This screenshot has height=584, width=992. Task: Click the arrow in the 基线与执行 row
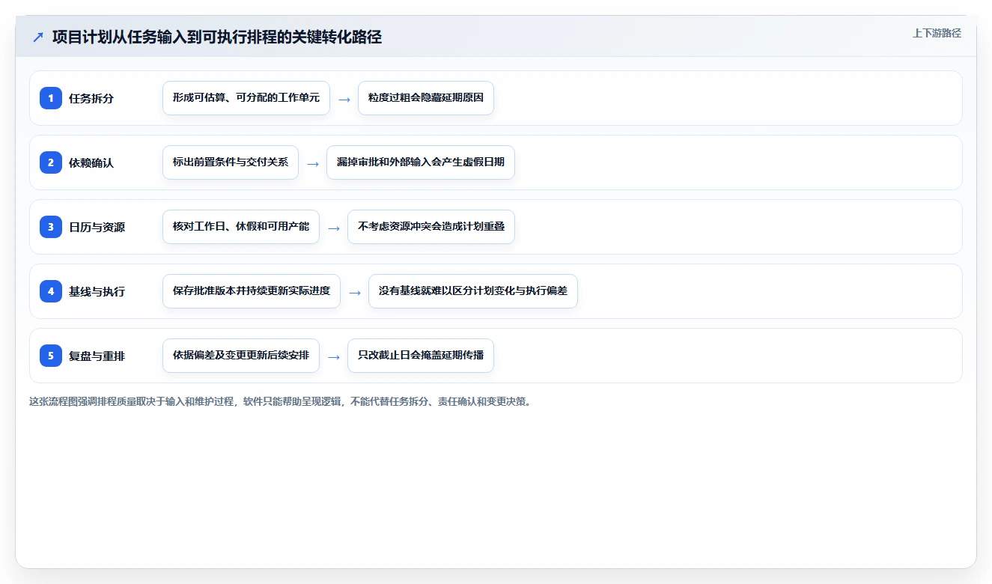coord(355,292)
